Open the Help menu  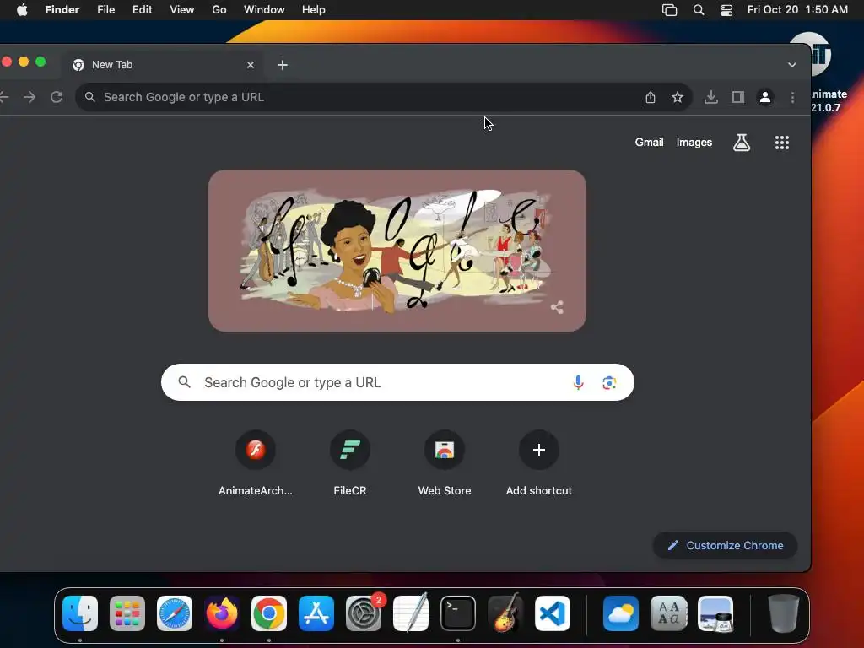[x=314, y=10]
